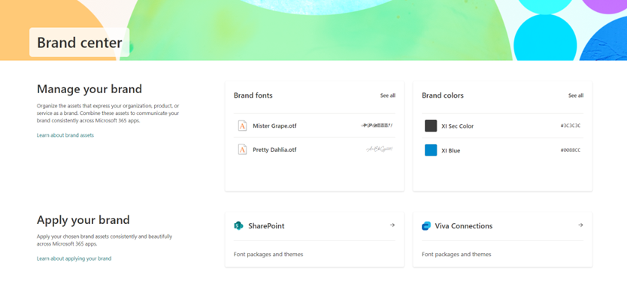Image resolution: width=627 pixels, height=293 pixels.
Task: Click Font packages and themes under SharePoint
Action: click(268, 254)
